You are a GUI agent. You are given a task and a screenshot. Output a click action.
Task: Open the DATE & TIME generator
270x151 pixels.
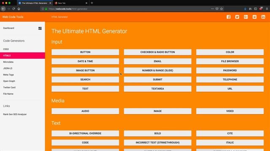[85, 61]
